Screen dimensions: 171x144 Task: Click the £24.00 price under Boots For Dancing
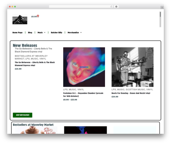pyautogui.click(x=115, y=97)
